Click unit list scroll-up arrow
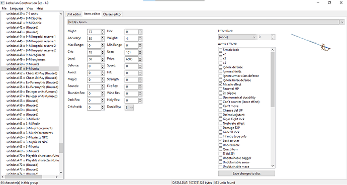Viewport: 347px width, 185px height. tap(61, 14)
